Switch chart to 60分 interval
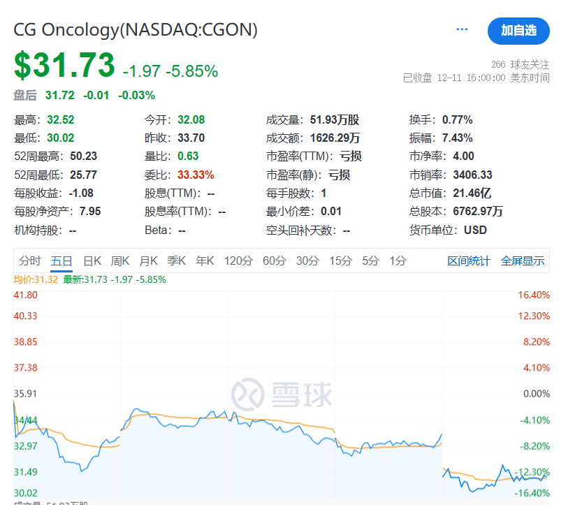 point(275,261)
